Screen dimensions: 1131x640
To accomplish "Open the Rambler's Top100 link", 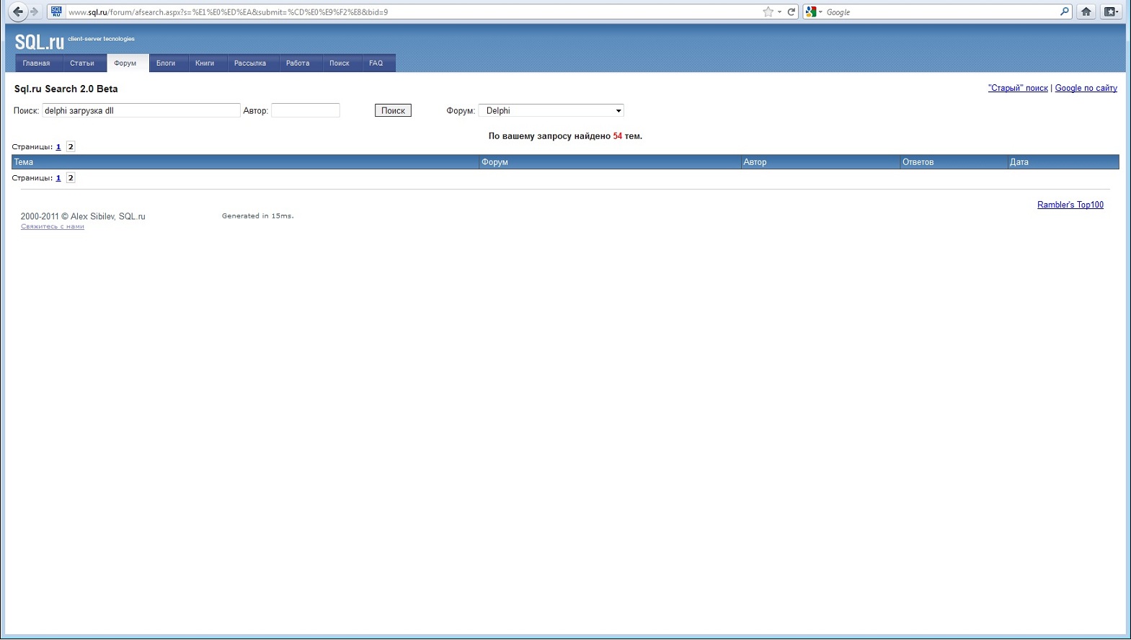I will 1070,205.
